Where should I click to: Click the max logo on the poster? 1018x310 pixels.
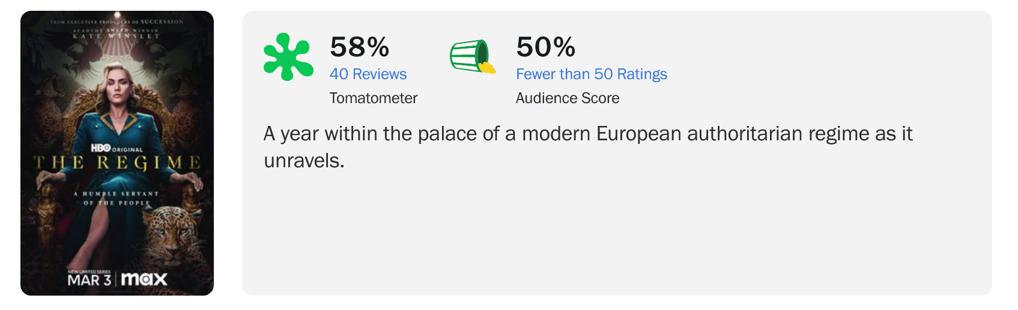pyautogui.click(x=144, y=279)
